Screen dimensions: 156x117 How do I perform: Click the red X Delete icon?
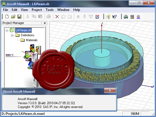[x=57, y=17]
